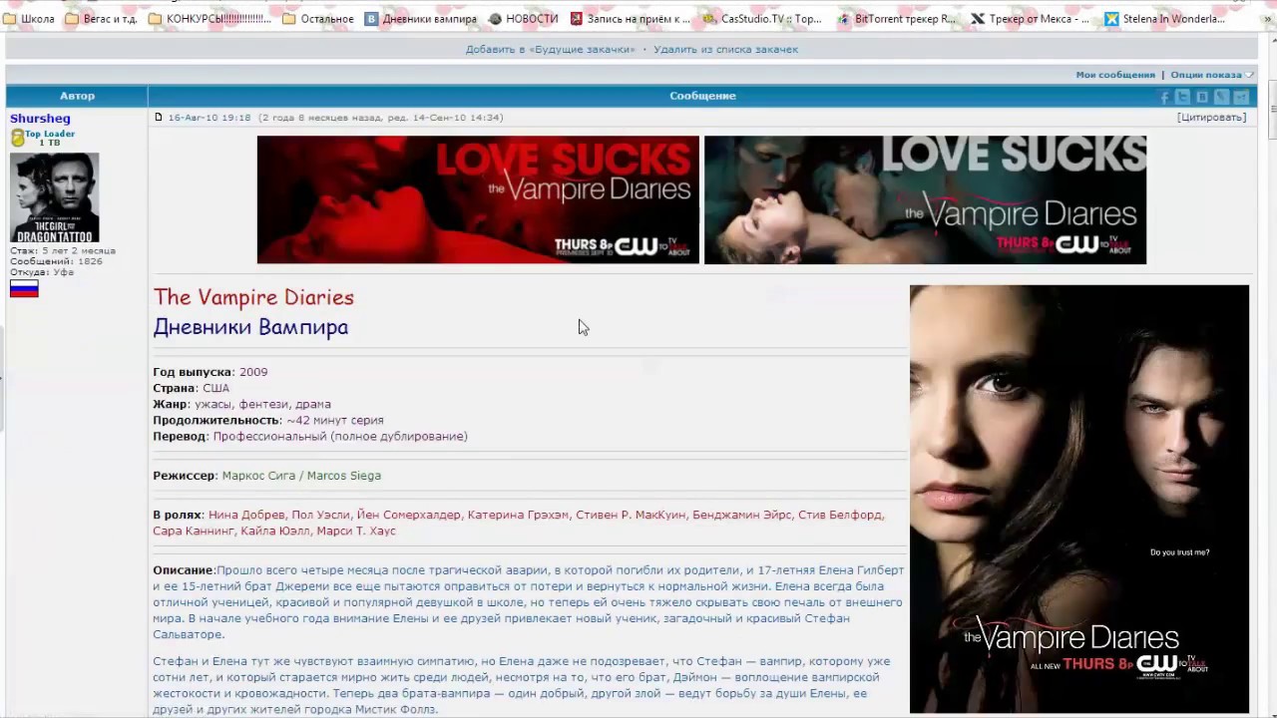Click director Маркос Сига / Marcos Siega
Image resolution: width=1277 pixels, height=718 pixels.
tap(301, 476)
